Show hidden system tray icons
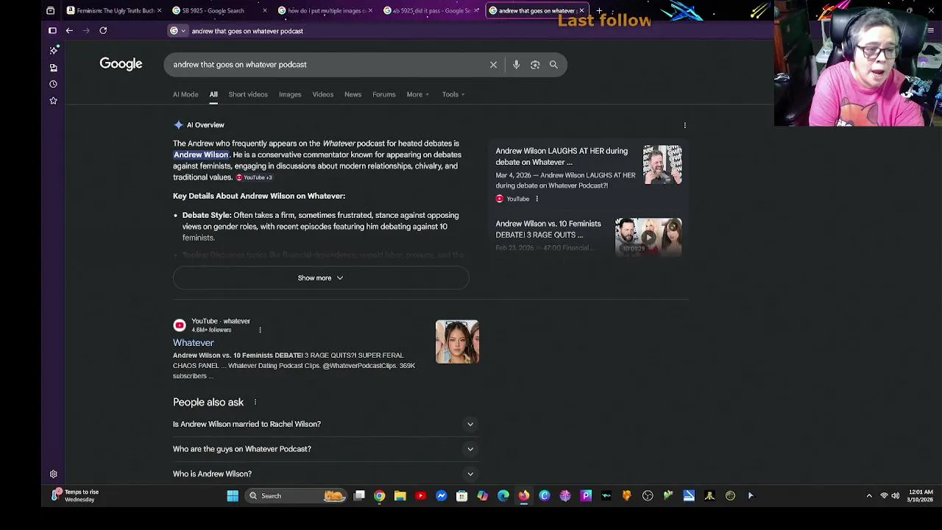Screen dimensions: 942x530 869,496
